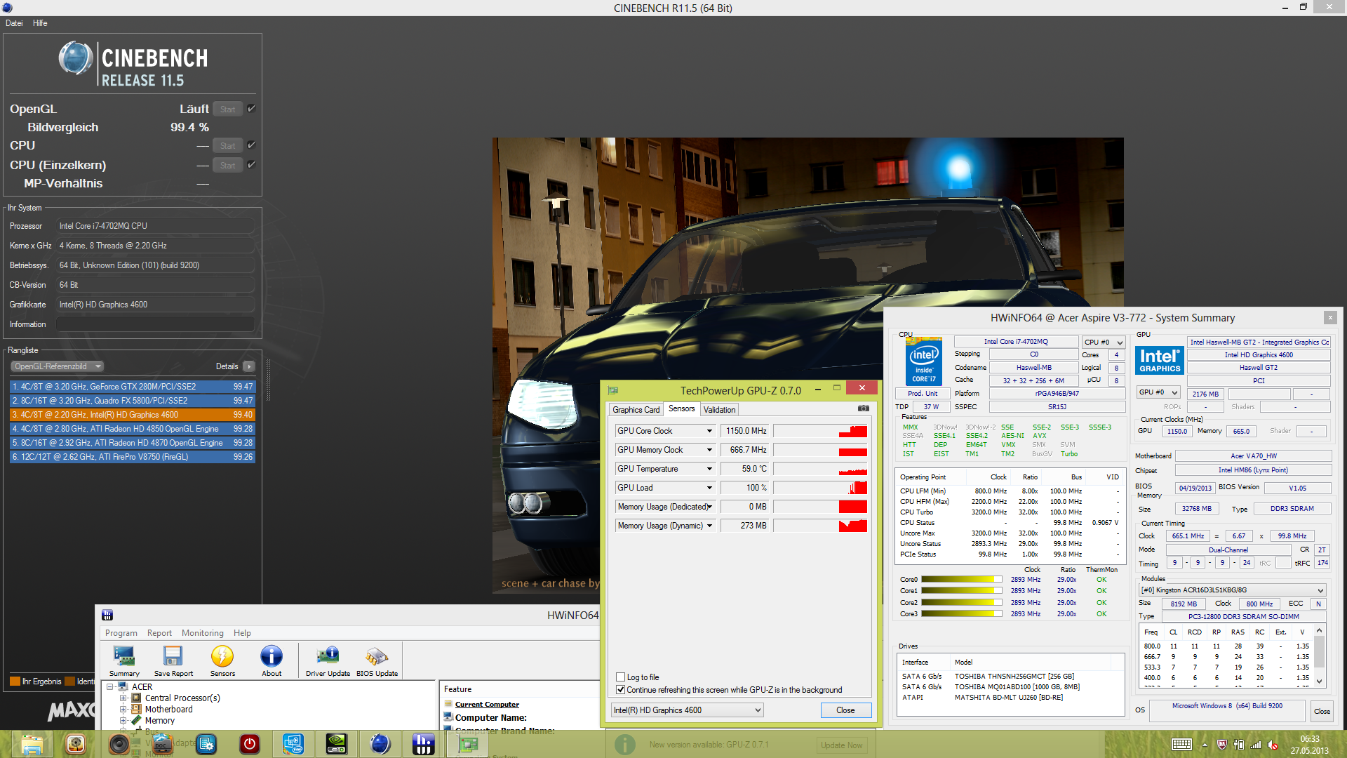Expand the Central Processor(s) tree node

(x=123, y=698)
